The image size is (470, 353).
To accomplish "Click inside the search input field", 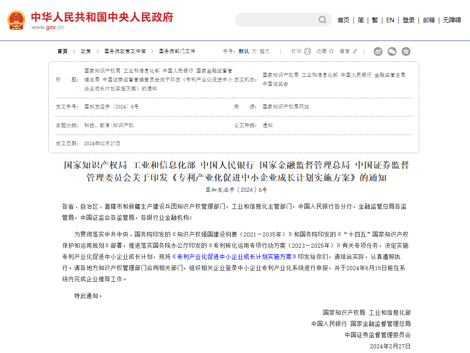I will pos(275,20).
